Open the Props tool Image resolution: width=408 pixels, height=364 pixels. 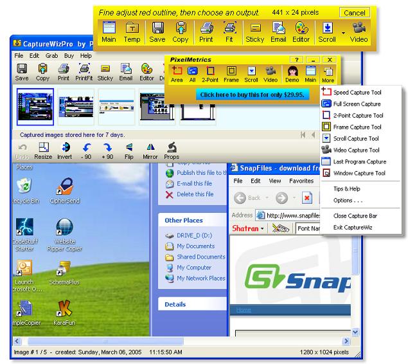(172, 150)
